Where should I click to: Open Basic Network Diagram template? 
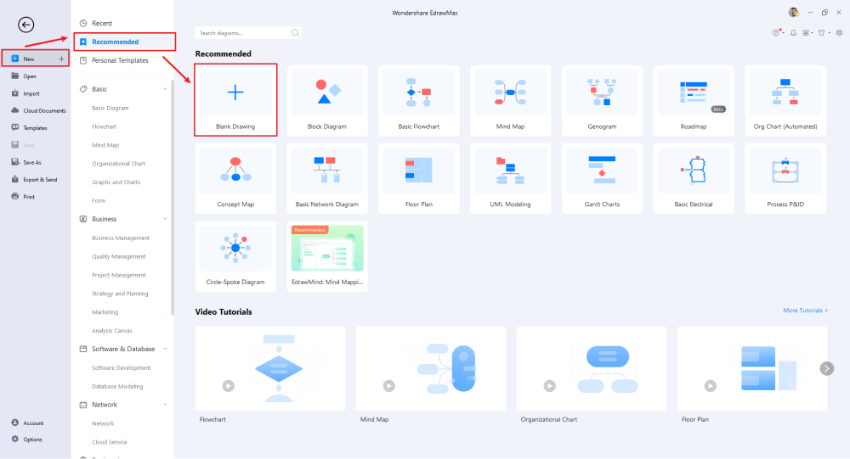tap(327, 178)
